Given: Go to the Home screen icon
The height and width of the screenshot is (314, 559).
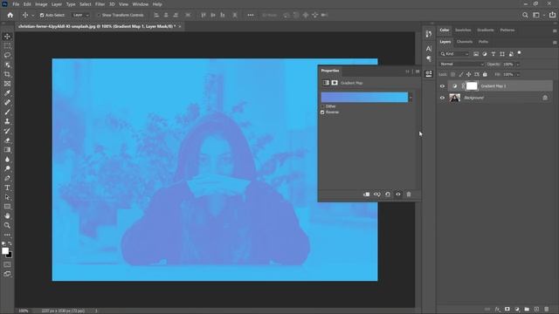Looking at the screenshot, I should 10,15.
